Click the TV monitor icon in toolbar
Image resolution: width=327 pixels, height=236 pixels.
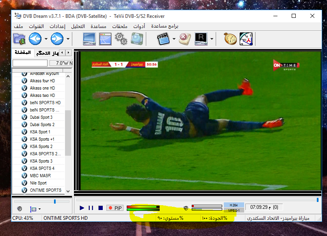[89, 39]
